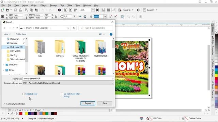Expand the Nama file history dropdown
Screen dimensions: 218x122
112,79
